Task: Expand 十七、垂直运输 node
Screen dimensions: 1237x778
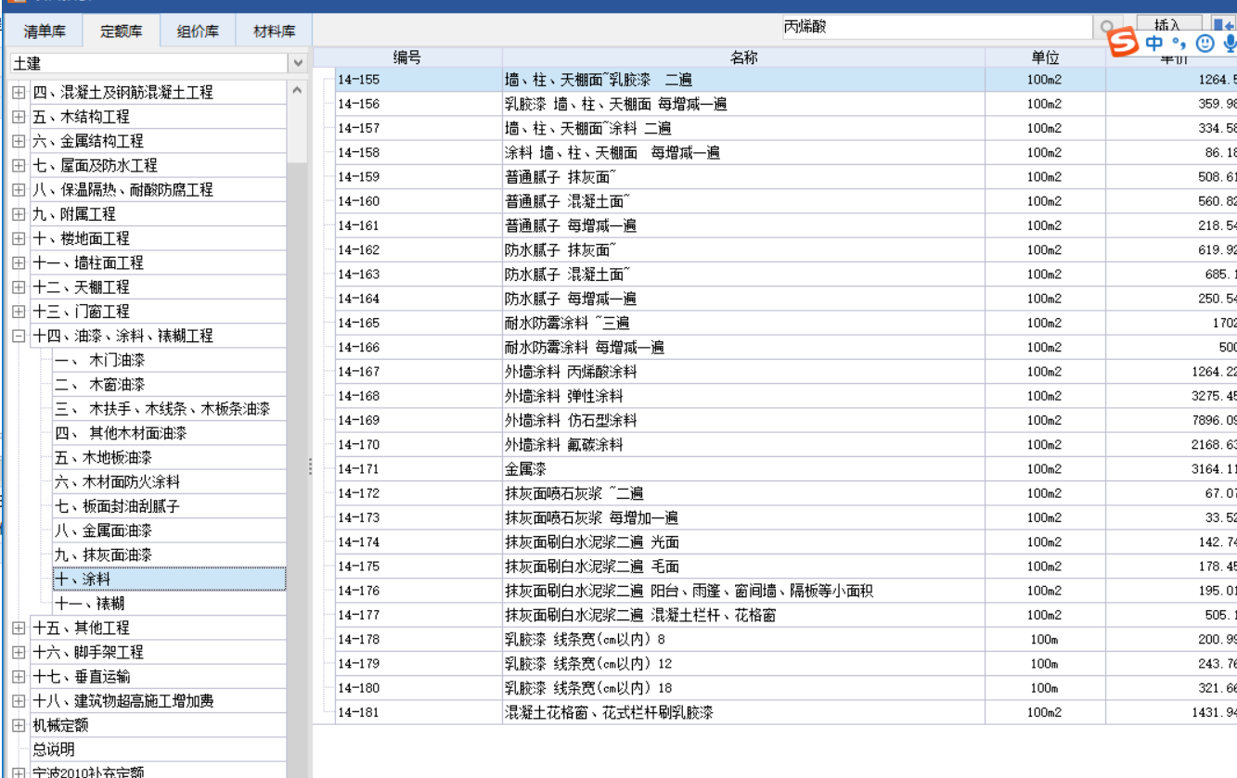Action: coord(19,677)
